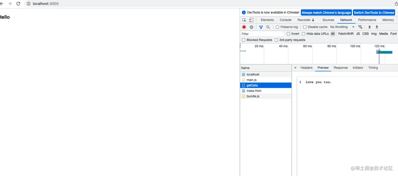Open the No throttling dropdown

coord(342,27)
